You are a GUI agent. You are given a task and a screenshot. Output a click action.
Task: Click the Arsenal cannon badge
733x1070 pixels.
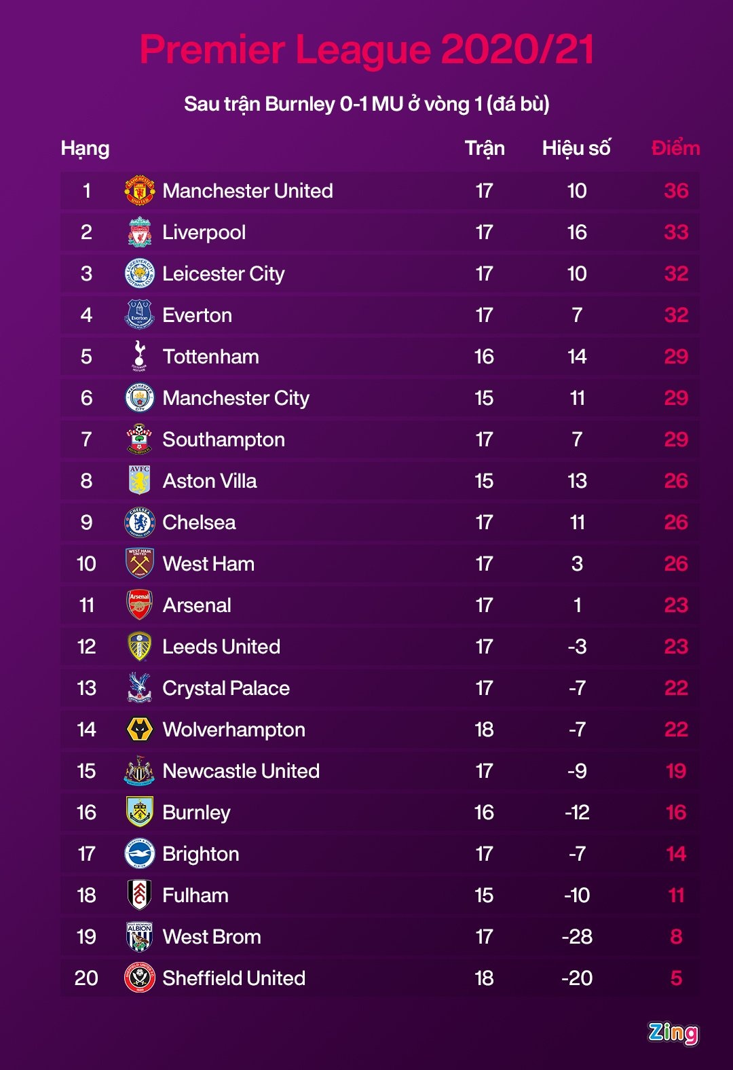click(140, 605)
